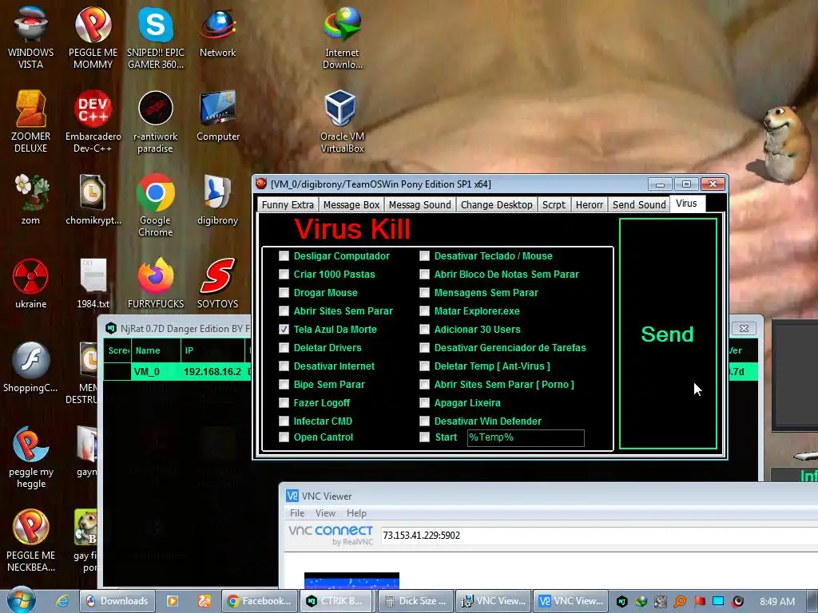Select the Send Sound tab
This screenshot has width=818, height=613.
[x=639, y=204]
